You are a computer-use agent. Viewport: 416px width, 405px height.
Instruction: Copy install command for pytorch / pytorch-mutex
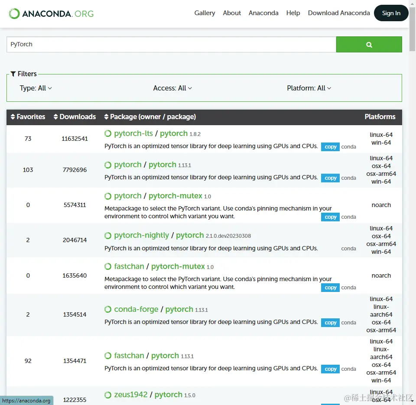(x=330, y=217)
